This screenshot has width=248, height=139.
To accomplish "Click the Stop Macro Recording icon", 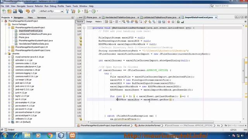I will pyautogui.click(x=173, y=22).
